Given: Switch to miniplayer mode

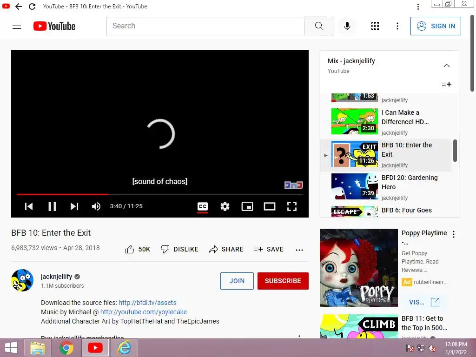Looking at the screenshot, I should 247,206.
